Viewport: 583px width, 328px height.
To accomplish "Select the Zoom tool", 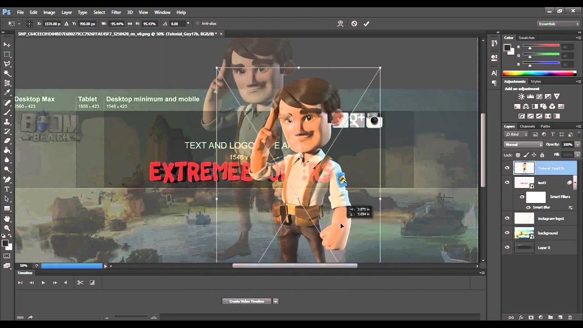I will coord(7,228).
